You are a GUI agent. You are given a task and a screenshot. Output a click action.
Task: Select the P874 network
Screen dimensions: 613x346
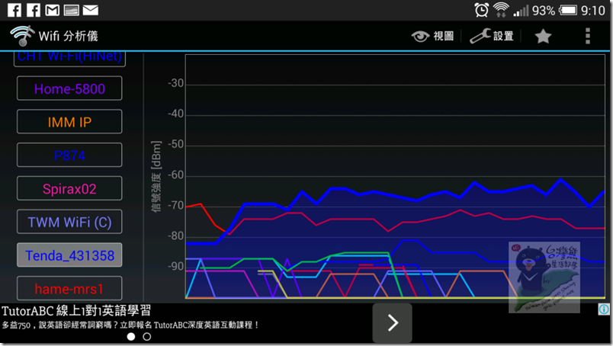click(x=69, y=155)
